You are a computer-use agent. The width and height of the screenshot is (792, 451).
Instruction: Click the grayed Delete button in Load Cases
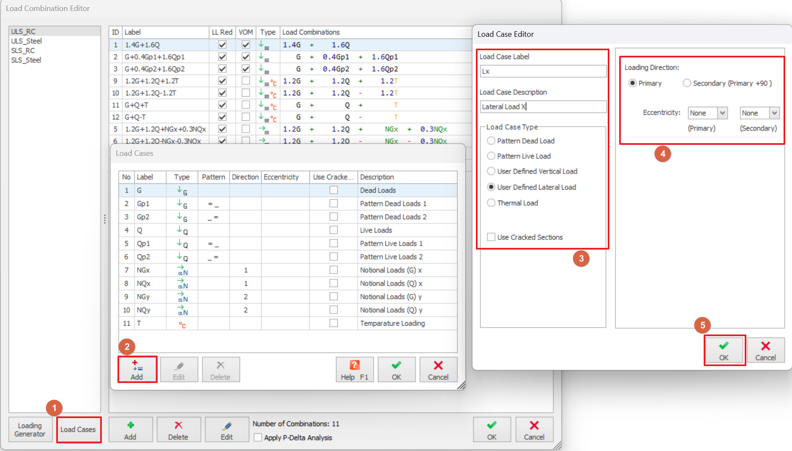pos(220,369)
